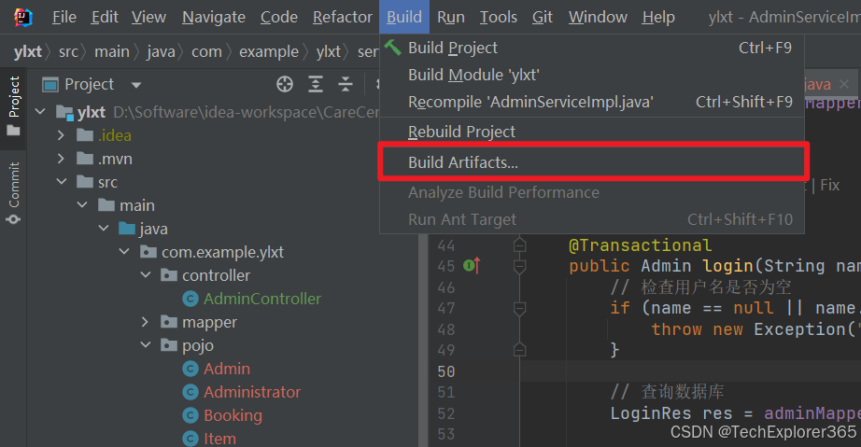Click the Item class icon
861x447 pixels.
pos(190,439)
